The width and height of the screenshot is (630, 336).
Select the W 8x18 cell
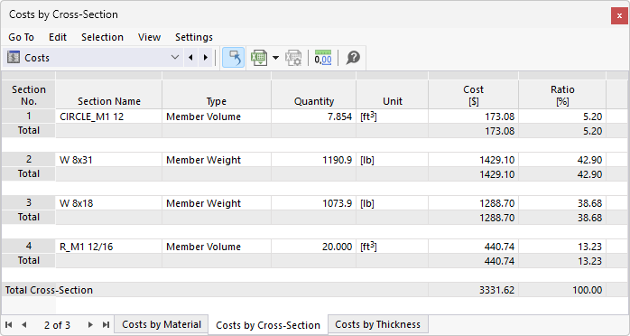[x=109, y=203]
